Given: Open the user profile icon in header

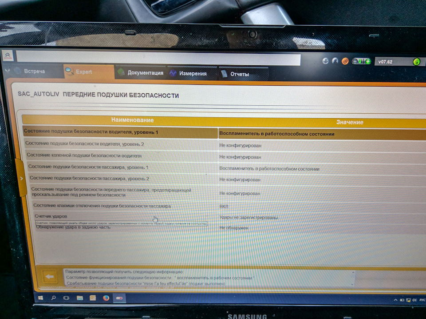Looking at the screenshot, I should pos(335,61).
